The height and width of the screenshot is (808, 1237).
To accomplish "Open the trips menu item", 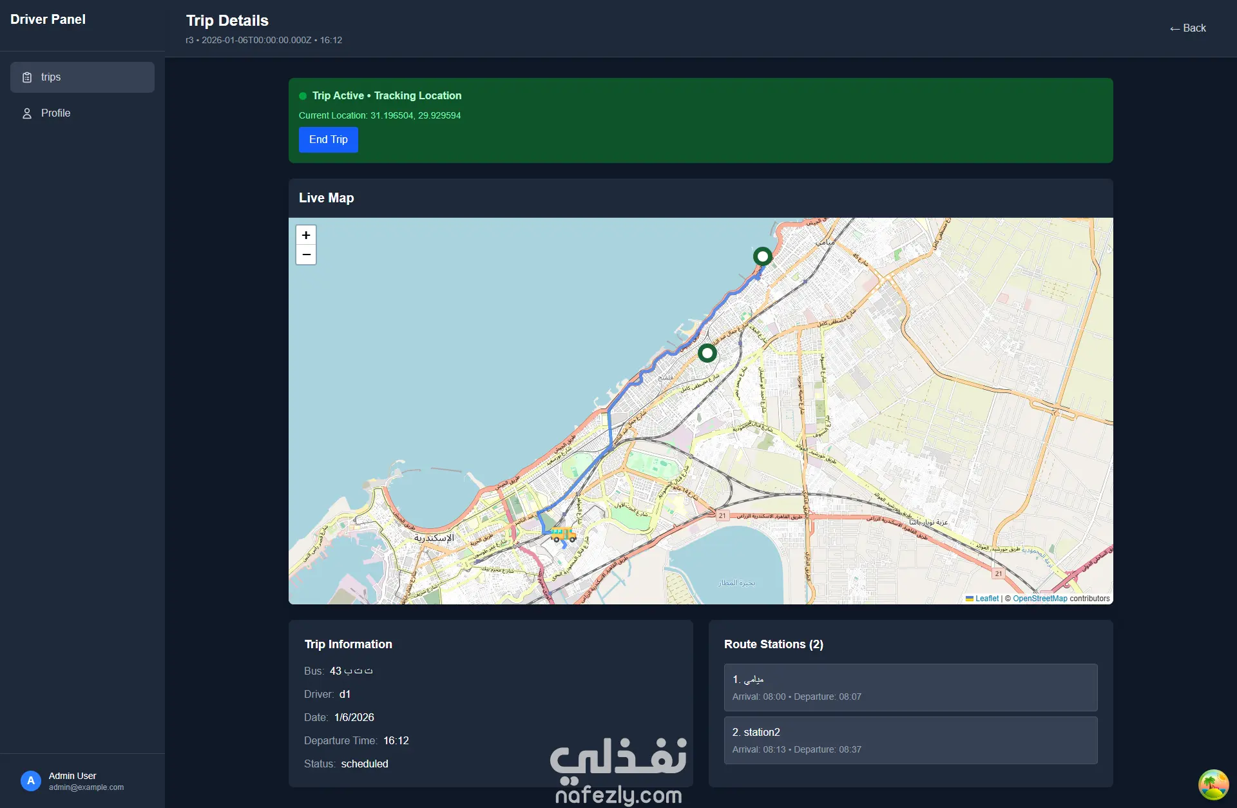I will pyautogui.click(x=82, y=77).
